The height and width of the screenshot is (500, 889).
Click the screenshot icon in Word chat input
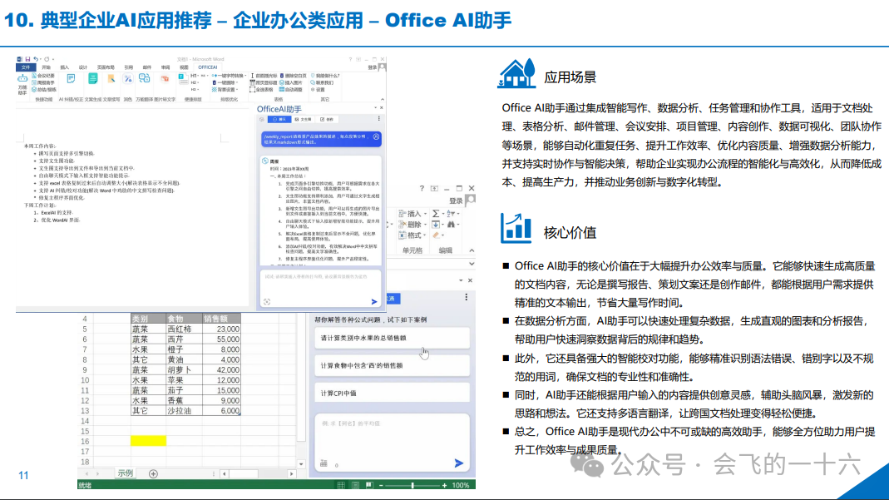[x=267, y=302]
